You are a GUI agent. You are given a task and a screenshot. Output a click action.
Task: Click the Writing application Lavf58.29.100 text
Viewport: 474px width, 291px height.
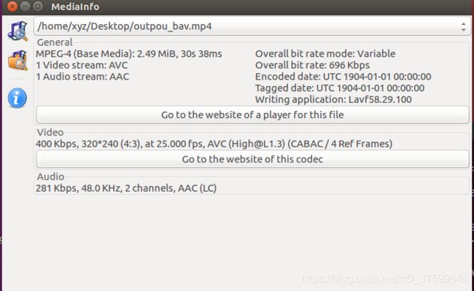333,99
